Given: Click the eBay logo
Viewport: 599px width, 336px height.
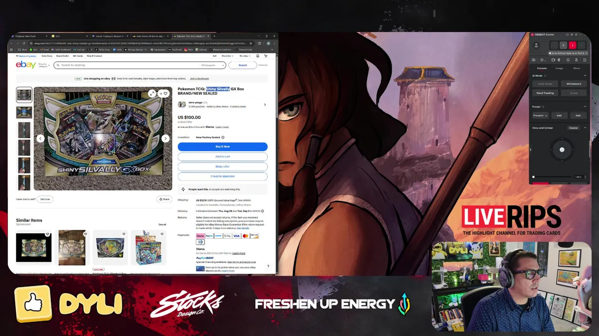Looking at the screenshot, I should point(26,65).
